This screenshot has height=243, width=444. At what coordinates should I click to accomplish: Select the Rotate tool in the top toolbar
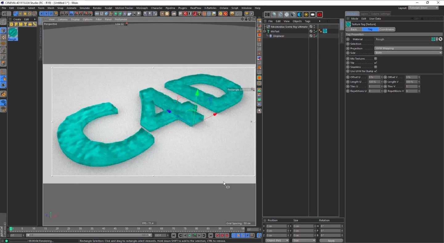point(30,14)
